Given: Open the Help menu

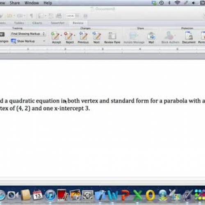Looking at the screenshot, I should click(x=48, y=3).
